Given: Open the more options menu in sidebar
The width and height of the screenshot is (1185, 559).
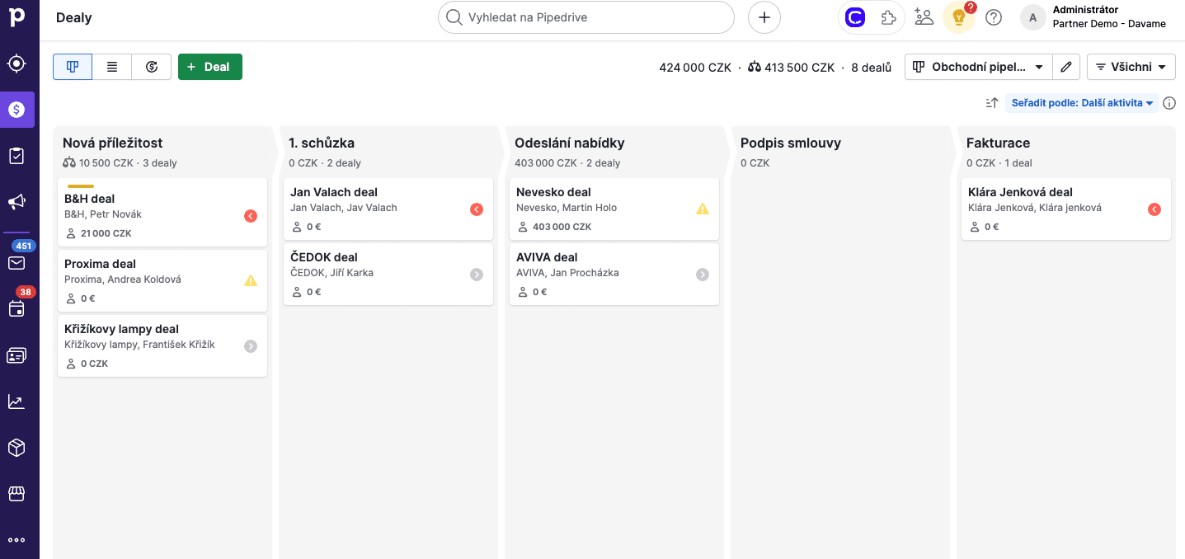Looking at the screenshot, I should coord(16,540).
